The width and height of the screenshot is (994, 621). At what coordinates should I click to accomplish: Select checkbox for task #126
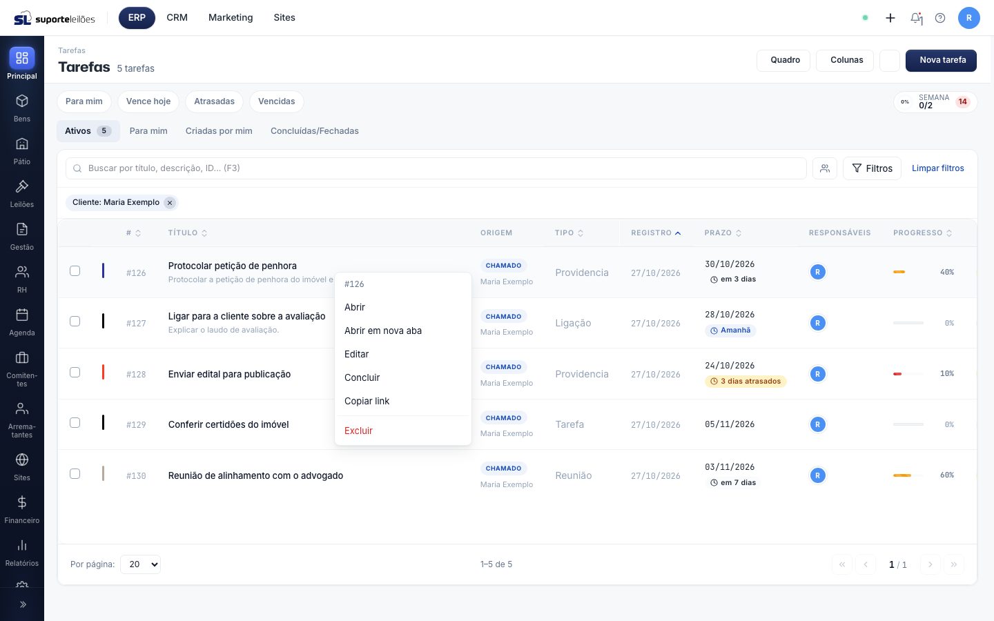[75, 271]
